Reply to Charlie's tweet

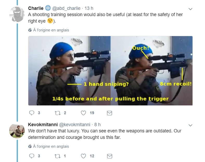(32, 113)
